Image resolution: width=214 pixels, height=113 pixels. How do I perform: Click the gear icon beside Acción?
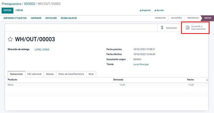[x=155, y=10]
